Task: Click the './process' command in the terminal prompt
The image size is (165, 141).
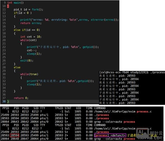Action: click(157, 72)
